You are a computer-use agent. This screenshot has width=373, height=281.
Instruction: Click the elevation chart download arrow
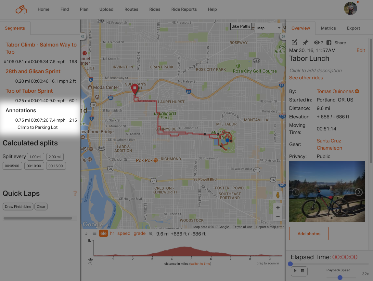pyautogui.click(x=86, y=234)
